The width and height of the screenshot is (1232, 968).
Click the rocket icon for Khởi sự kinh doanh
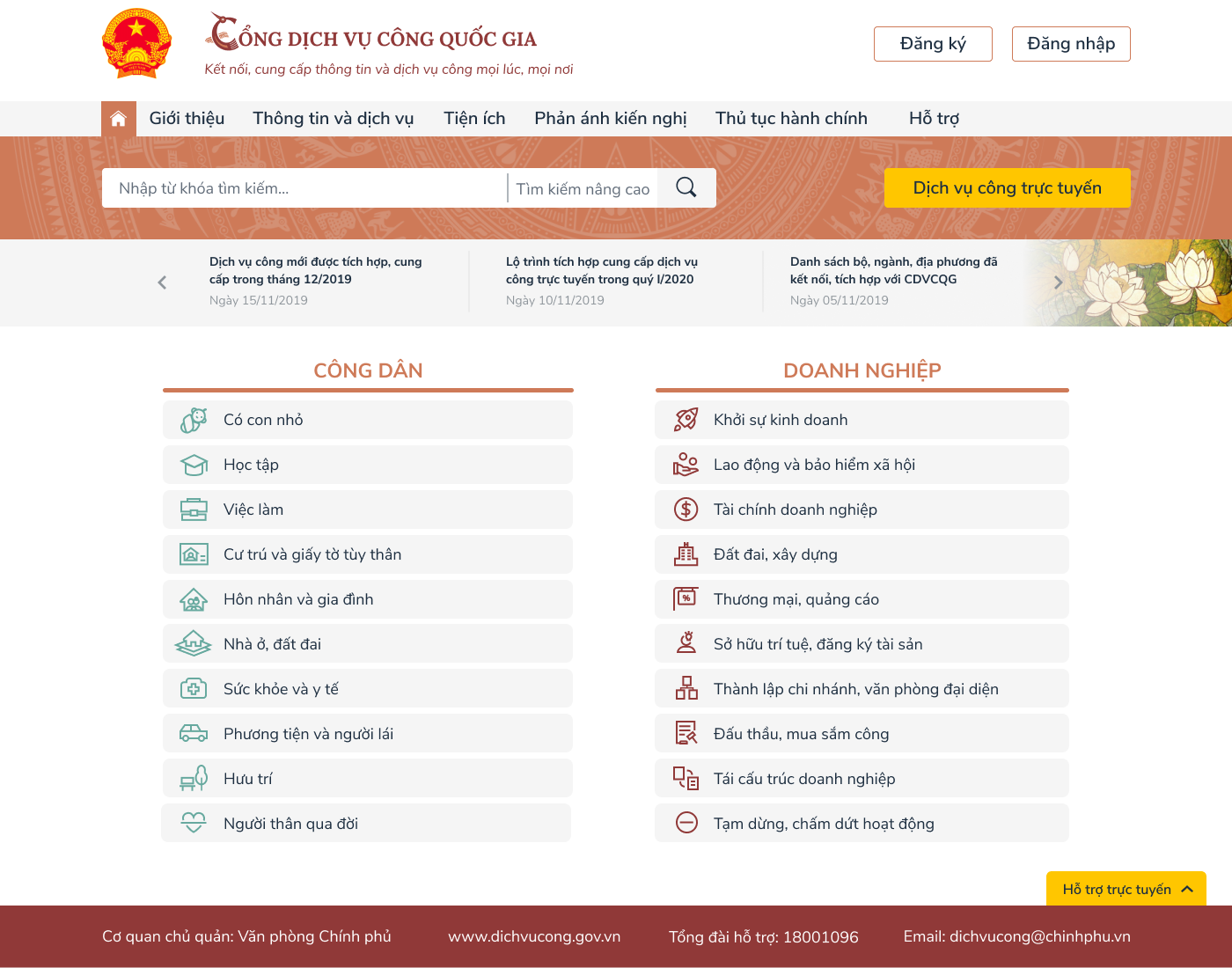click(686, 420)
